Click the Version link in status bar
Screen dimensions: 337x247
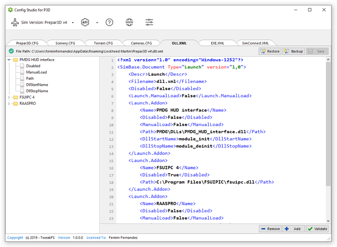(64, 238)
